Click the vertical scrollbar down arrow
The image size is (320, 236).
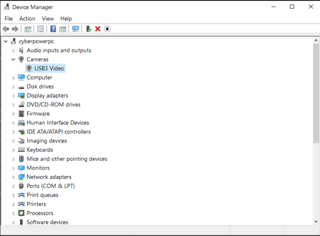point(316,221)
